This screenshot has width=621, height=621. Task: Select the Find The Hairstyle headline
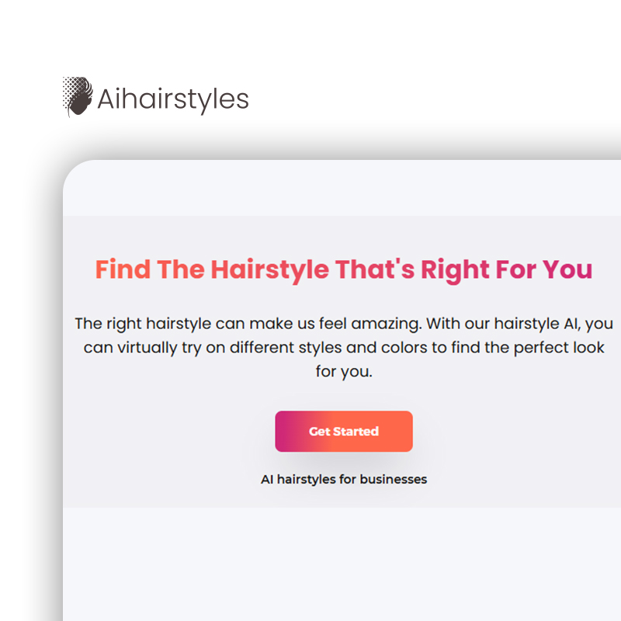click(344, 270)
